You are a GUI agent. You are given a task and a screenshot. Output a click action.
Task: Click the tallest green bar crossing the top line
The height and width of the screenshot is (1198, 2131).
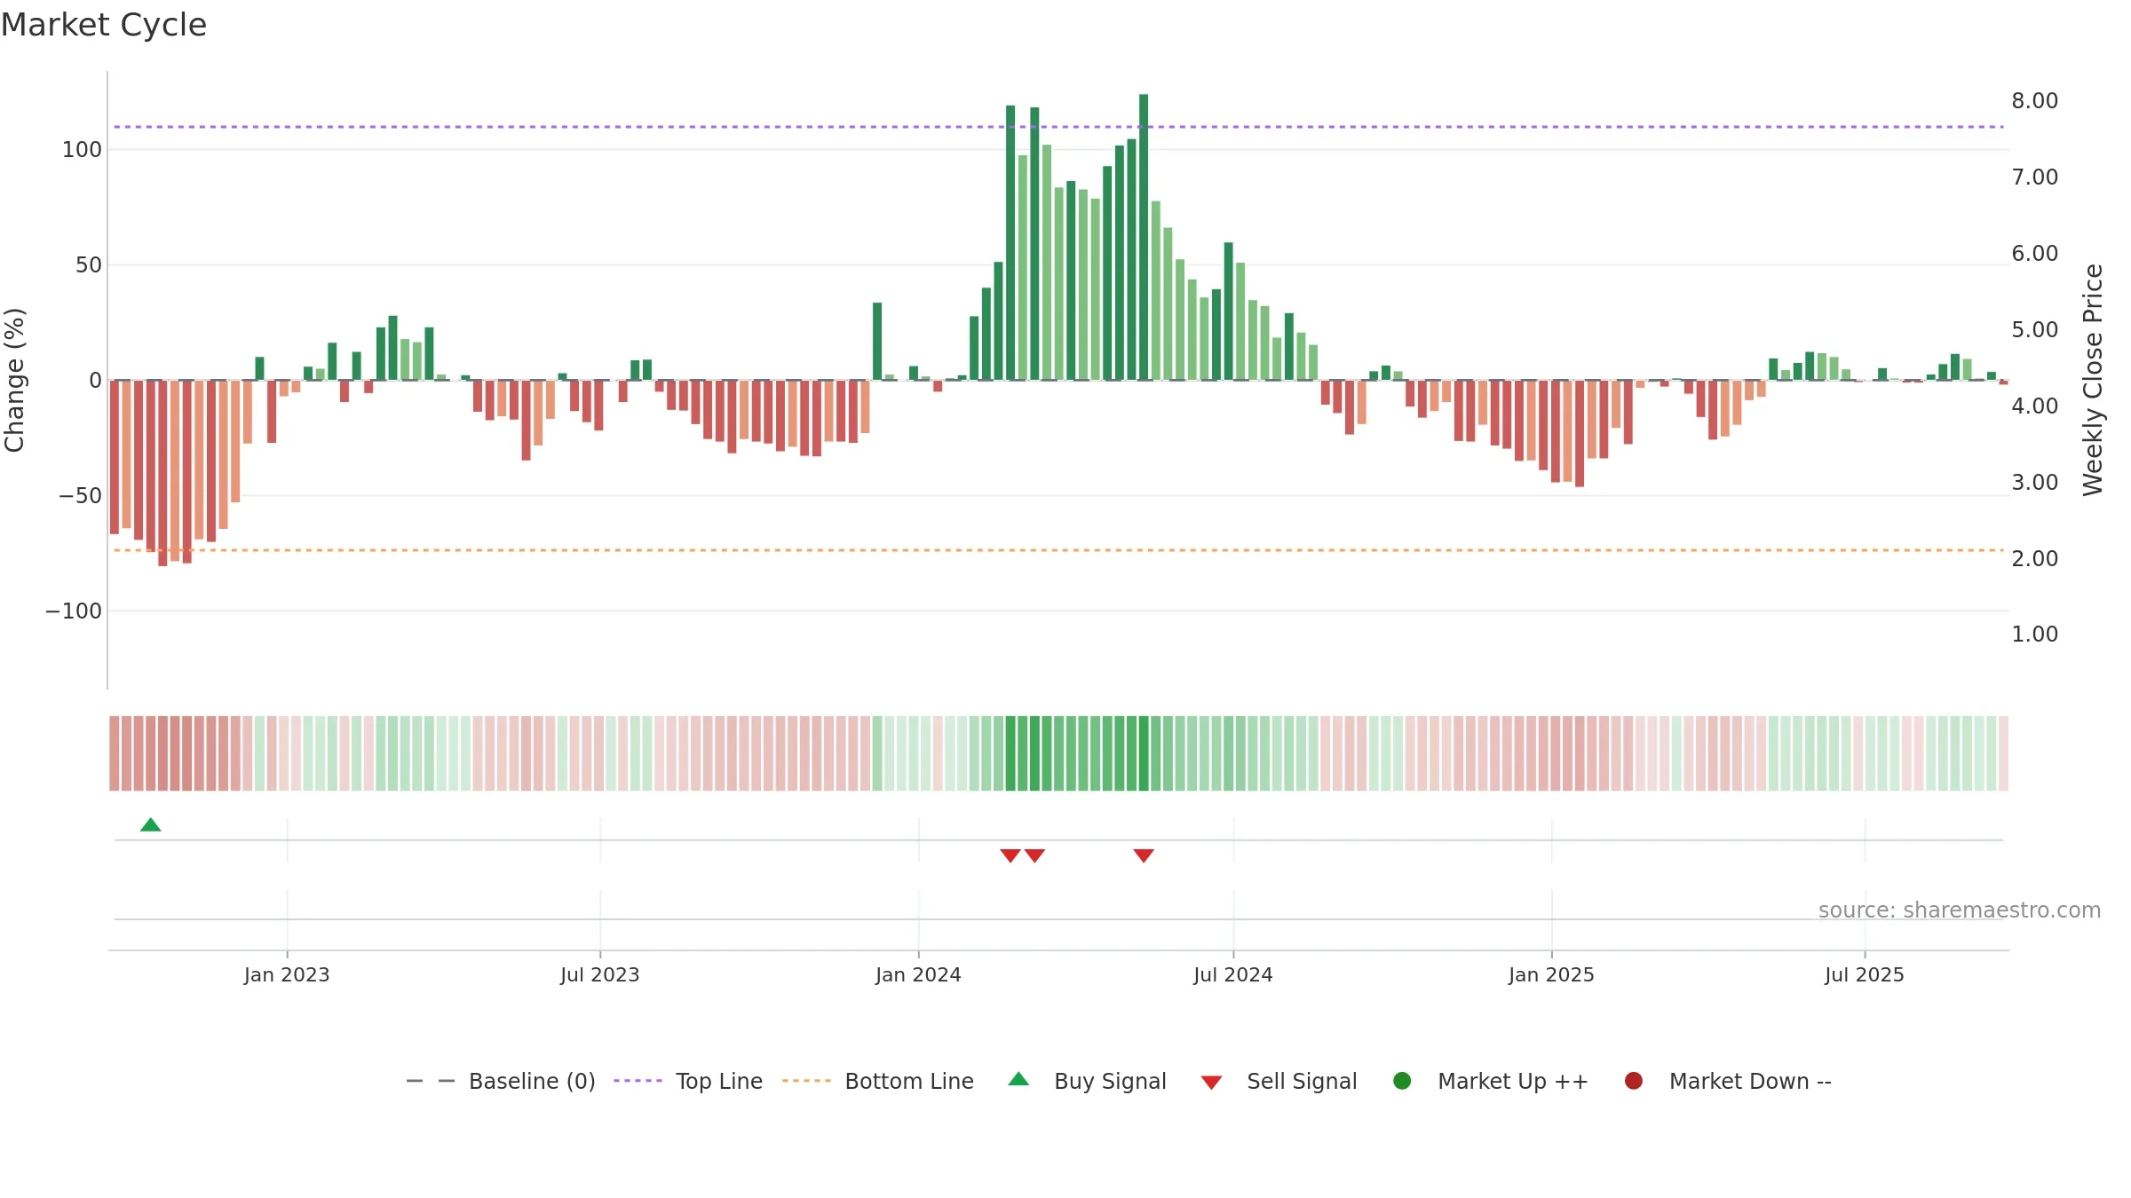pos(1144,237)
